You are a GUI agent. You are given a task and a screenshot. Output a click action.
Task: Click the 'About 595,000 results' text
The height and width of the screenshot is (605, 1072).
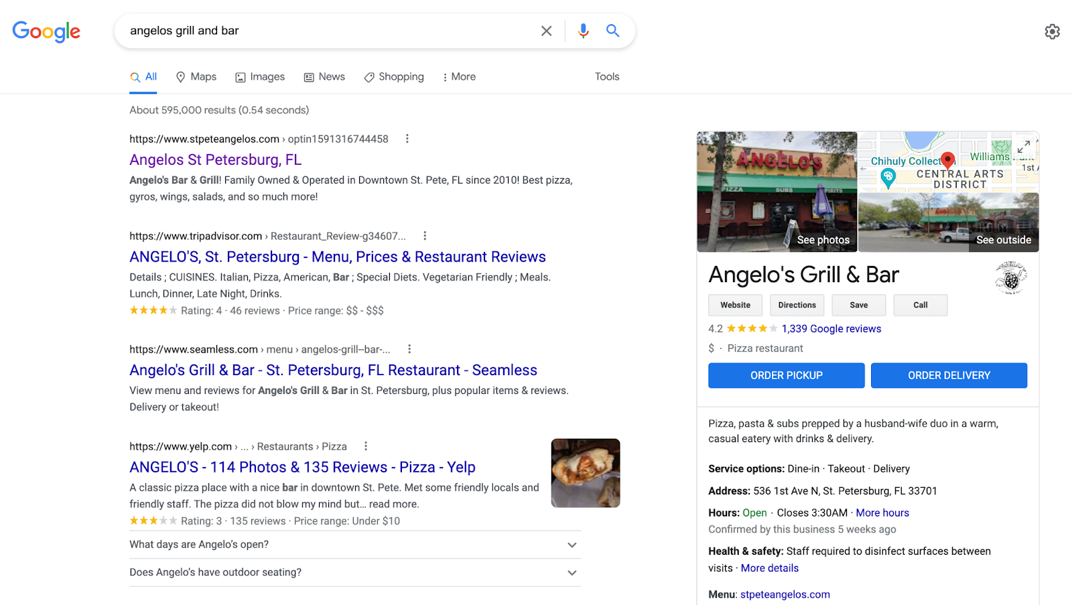tap(219, 111)
